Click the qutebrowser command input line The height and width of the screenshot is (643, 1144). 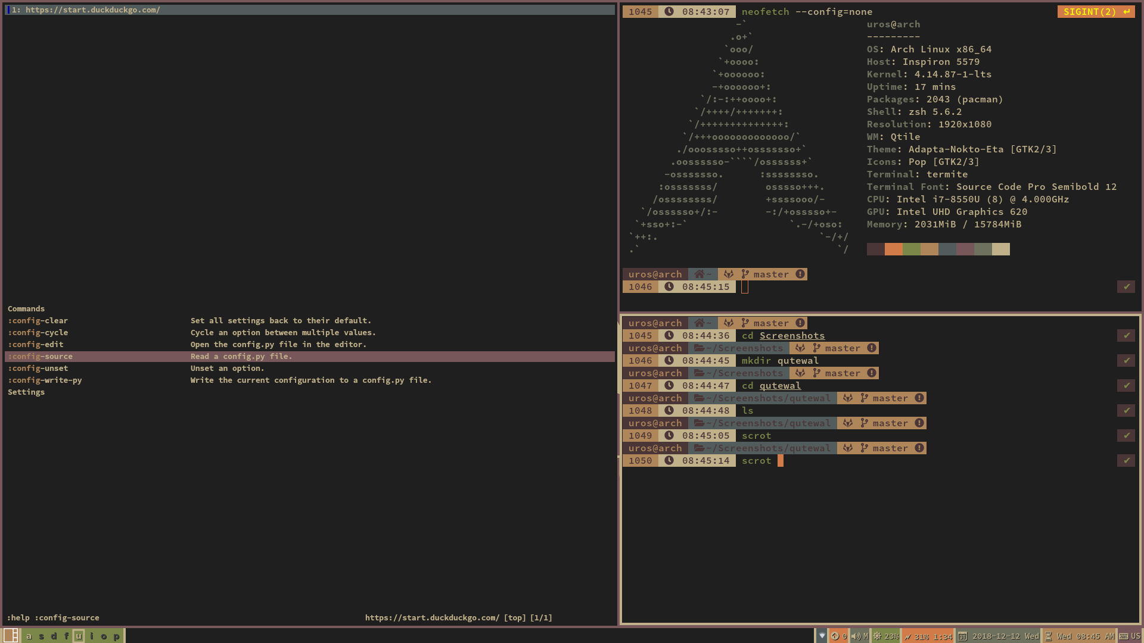(x=53, y=617)
